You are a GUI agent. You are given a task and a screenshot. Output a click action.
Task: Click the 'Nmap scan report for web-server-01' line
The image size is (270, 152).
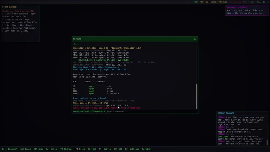(x=102, y=74)
